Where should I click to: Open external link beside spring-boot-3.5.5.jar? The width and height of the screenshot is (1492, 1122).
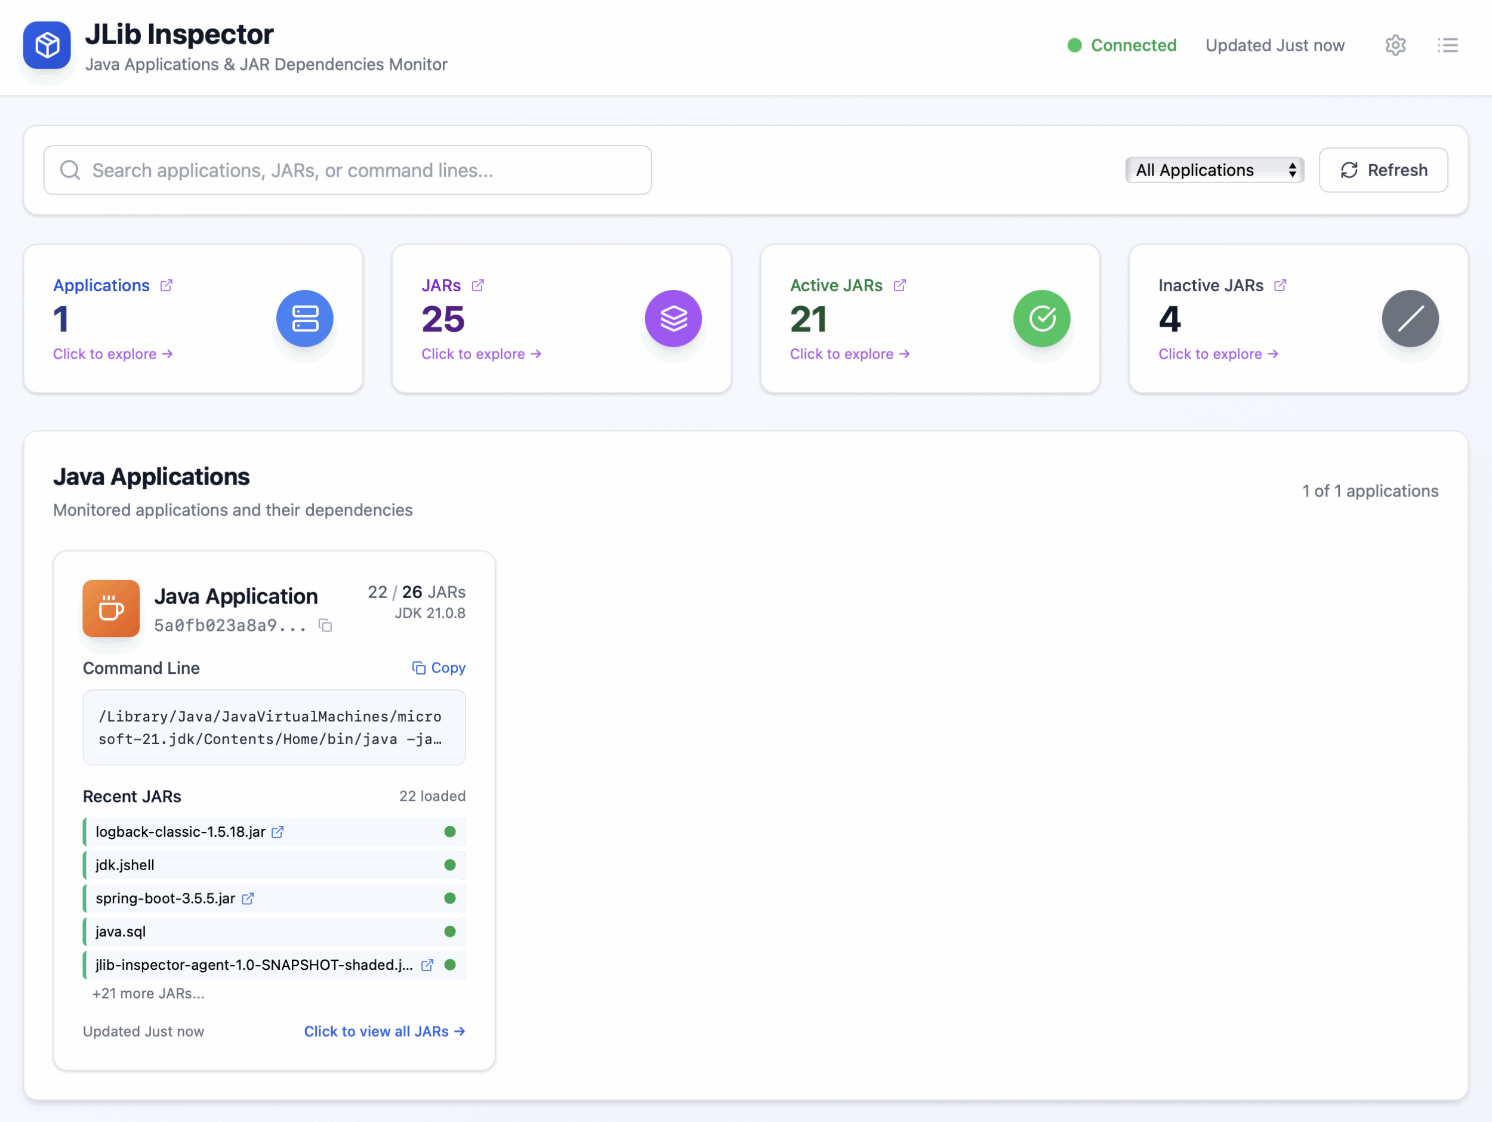[248, 899]
